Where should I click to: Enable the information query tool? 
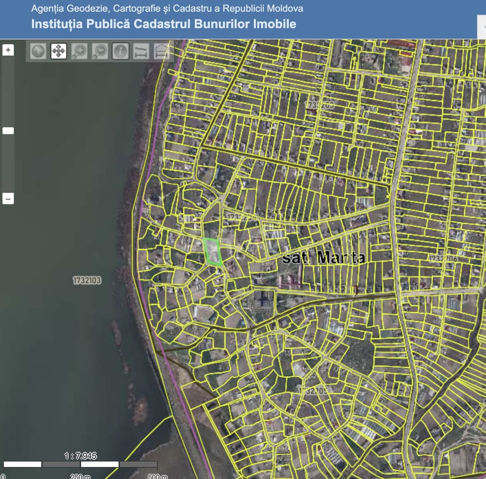[x=121, y=51]
